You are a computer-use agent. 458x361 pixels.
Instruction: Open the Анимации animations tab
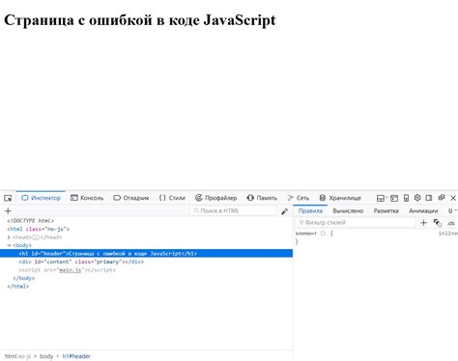pos(423,210)
